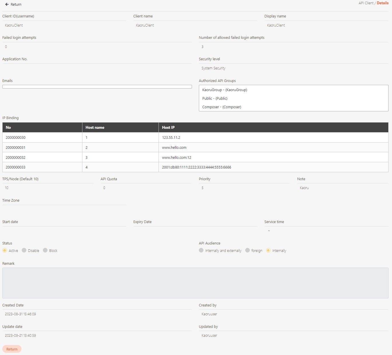Click the Details breadcrumb item
Screen dimensions: 392x355
[383, 3]
